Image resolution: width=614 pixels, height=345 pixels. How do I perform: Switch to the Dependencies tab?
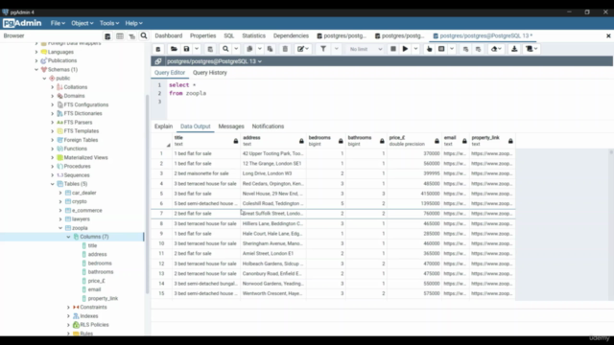pos(291,35)
